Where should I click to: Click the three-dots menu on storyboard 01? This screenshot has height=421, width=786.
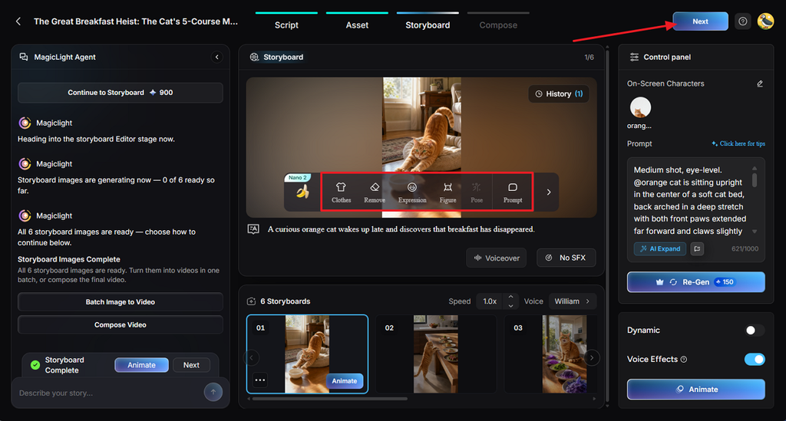259,380
